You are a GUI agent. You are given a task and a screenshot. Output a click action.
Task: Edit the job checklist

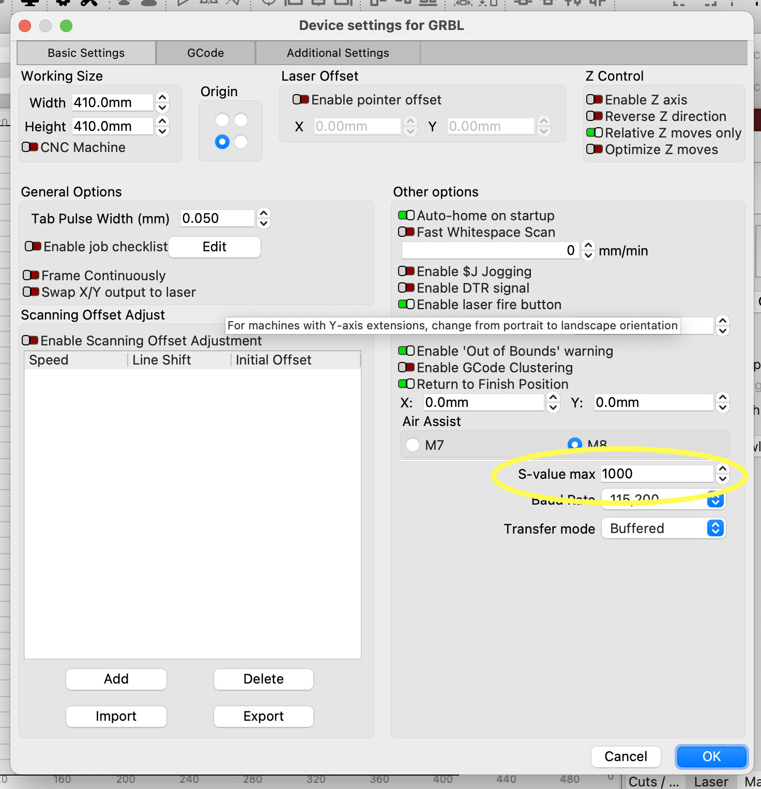(x=215, y=247)
